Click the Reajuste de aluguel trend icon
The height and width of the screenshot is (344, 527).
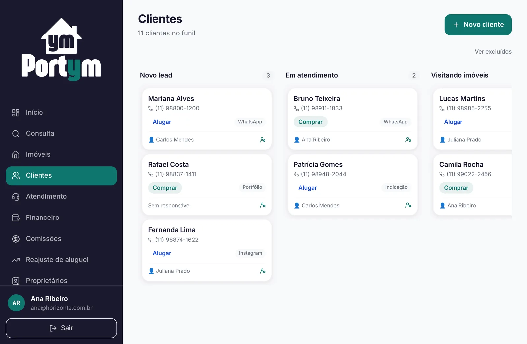click(x=16, y=260)
